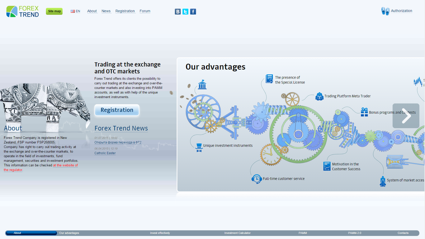425x239 pixels.
Task: Open the EN language selector
Action: pyautogui.click(x=78, y=11)
